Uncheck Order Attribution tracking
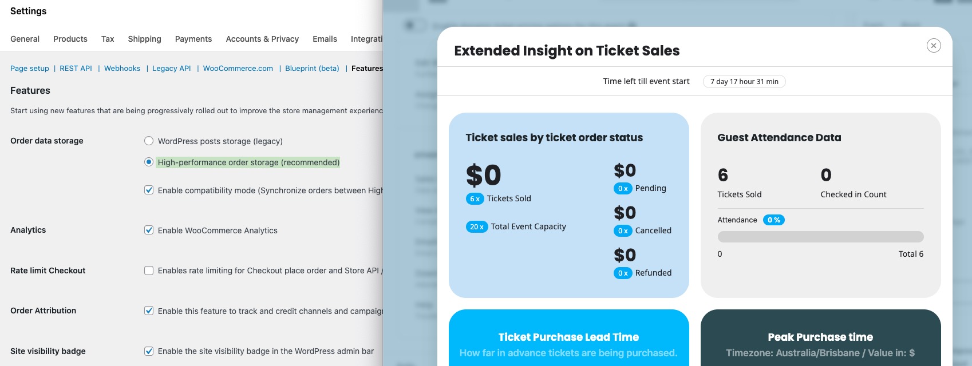The height and width of the screenshot is (366, 972). tap(149, 311)
